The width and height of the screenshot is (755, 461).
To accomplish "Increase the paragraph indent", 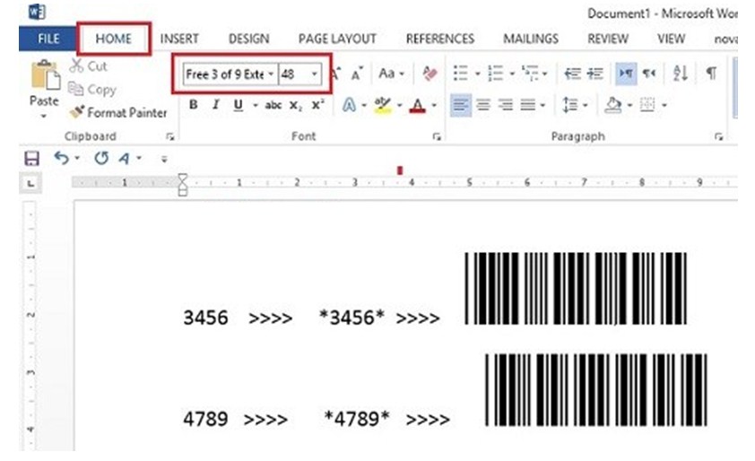I will pyautogui.click(x=595, y=74).
